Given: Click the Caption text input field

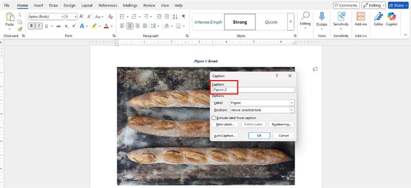Looking at the screenshot, I should (253, 90).
